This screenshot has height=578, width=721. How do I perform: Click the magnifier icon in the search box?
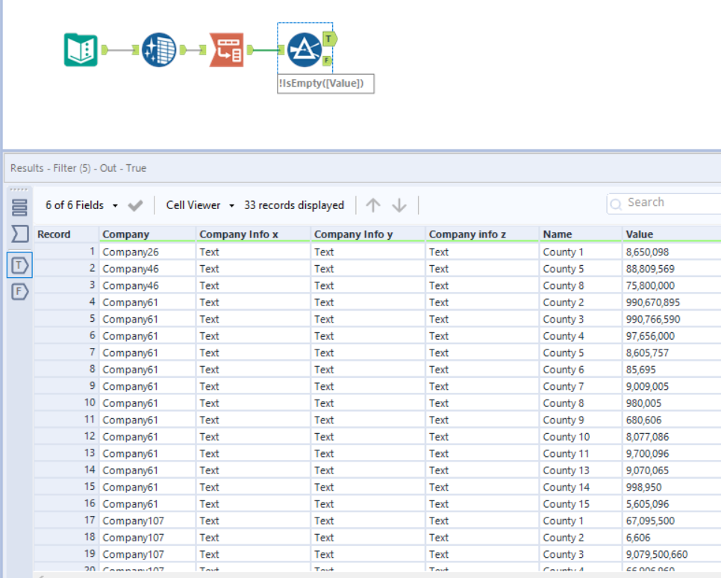617,202
